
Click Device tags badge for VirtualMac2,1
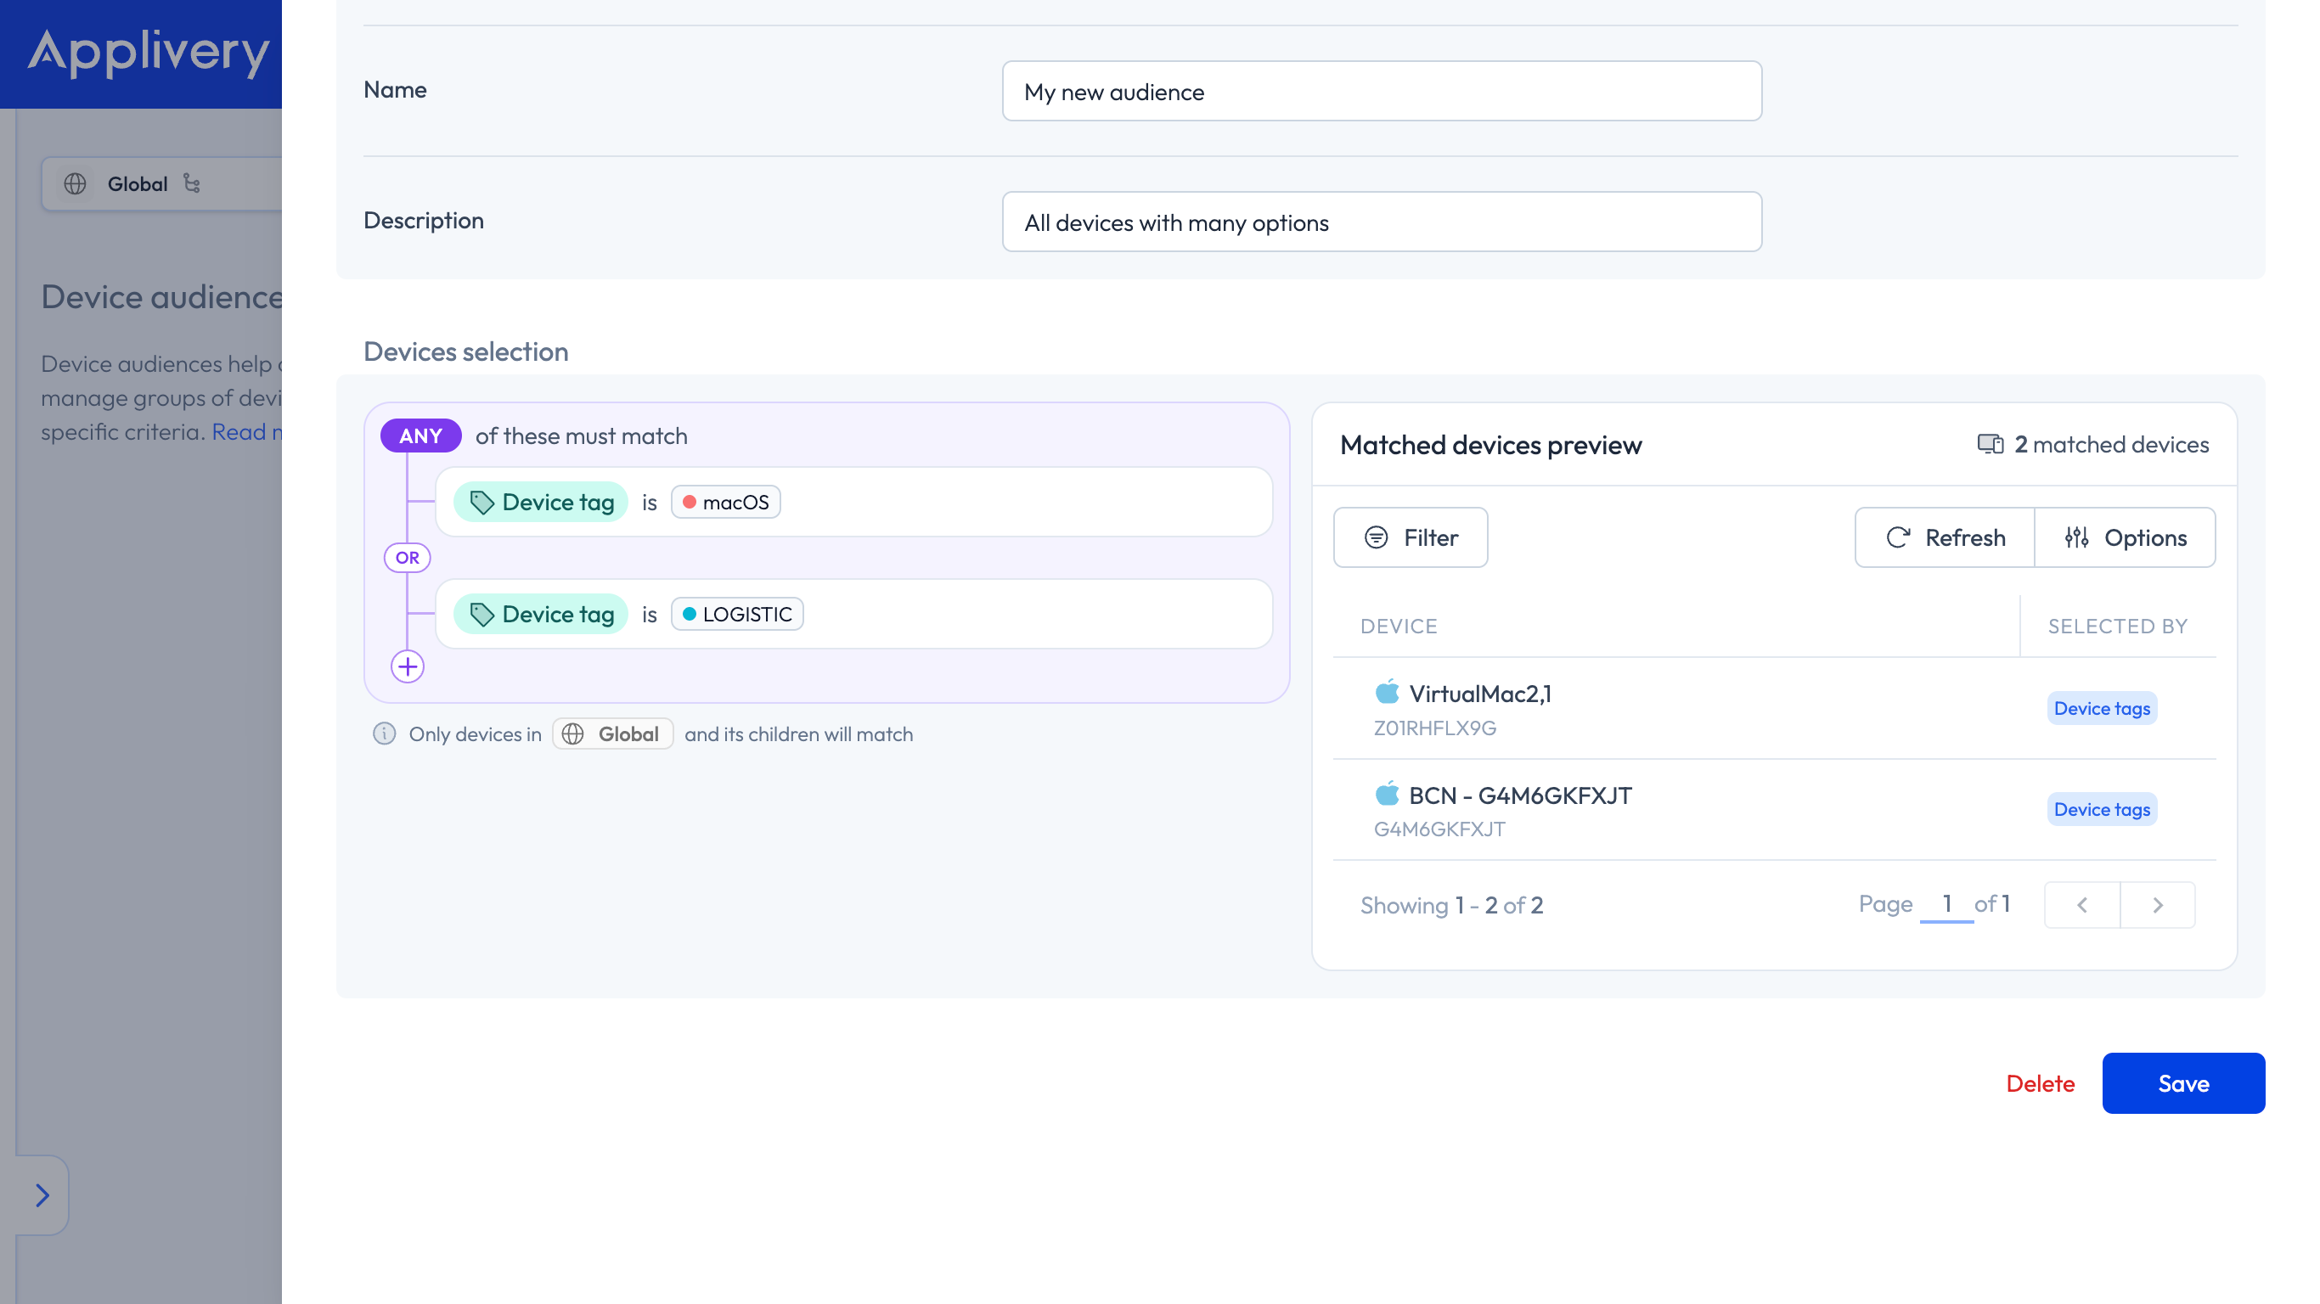[2102, 709]
